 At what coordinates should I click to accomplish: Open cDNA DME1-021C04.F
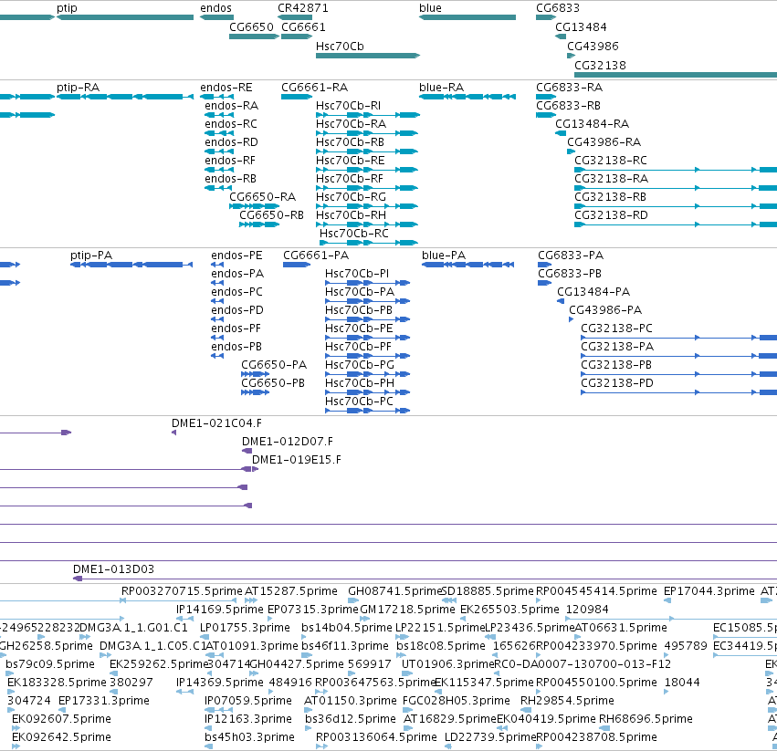coord(216,423)
